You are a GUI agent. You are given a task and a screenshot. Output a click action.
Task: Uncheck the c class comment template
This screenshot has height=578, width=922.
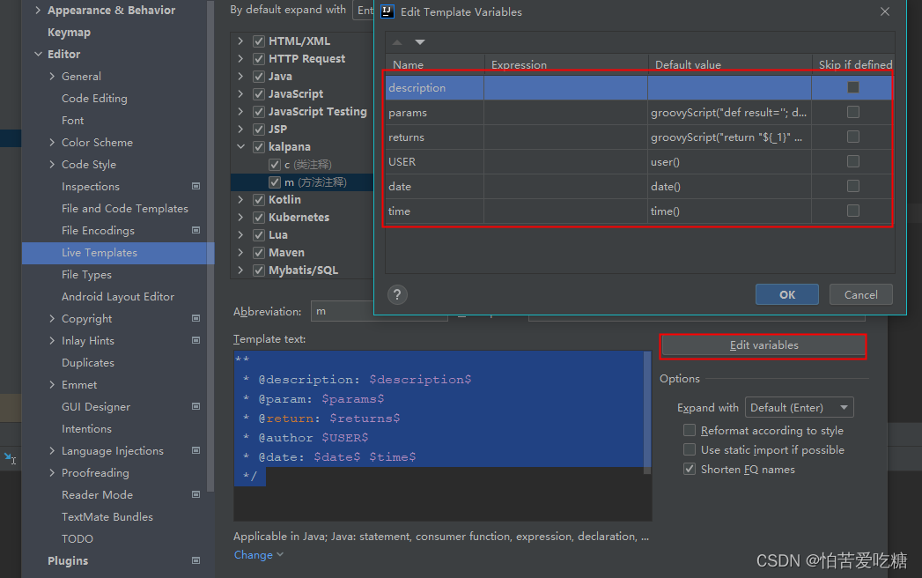[x=275, y=164]
